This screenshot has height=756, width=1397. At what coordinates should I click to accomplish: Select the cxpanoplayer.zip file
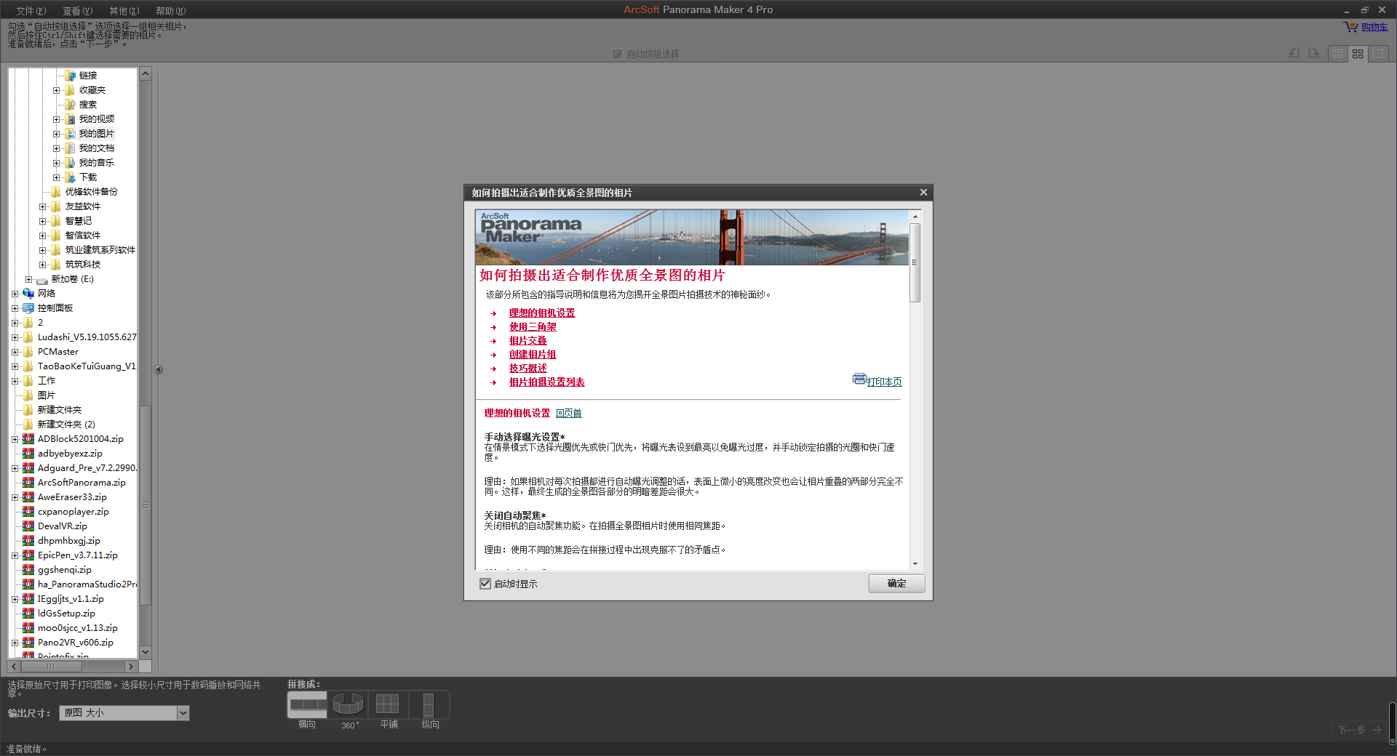[73, 512]
